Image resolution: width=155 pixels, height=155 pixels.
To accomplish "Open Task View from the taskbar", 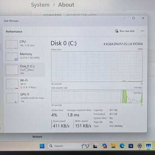I will click(95, 146).
